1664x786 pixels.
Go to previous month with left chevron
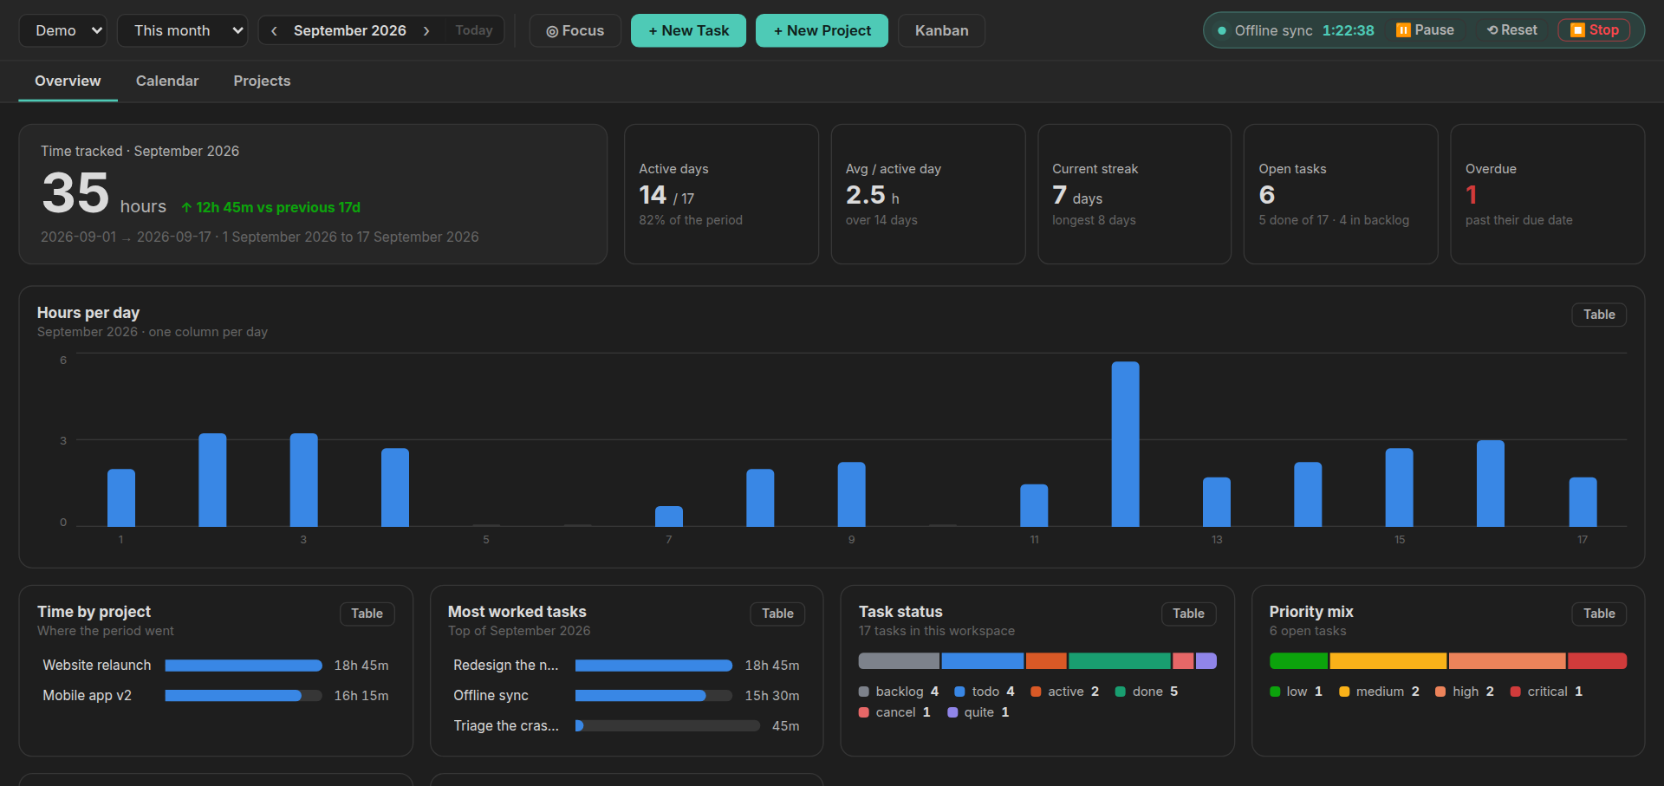(x=274, y=30)
